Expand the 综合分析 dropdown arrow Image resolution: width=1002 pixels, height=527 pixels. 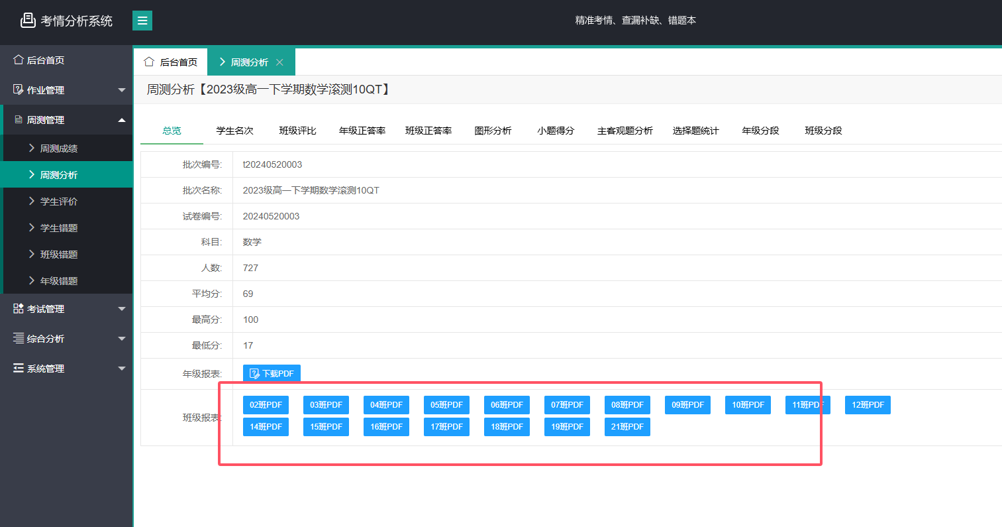tap(122, 339)
